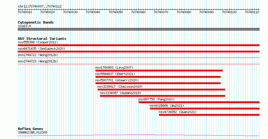Click the RefSeq Genes track title
Screen dimensions: 268x139
31,129
